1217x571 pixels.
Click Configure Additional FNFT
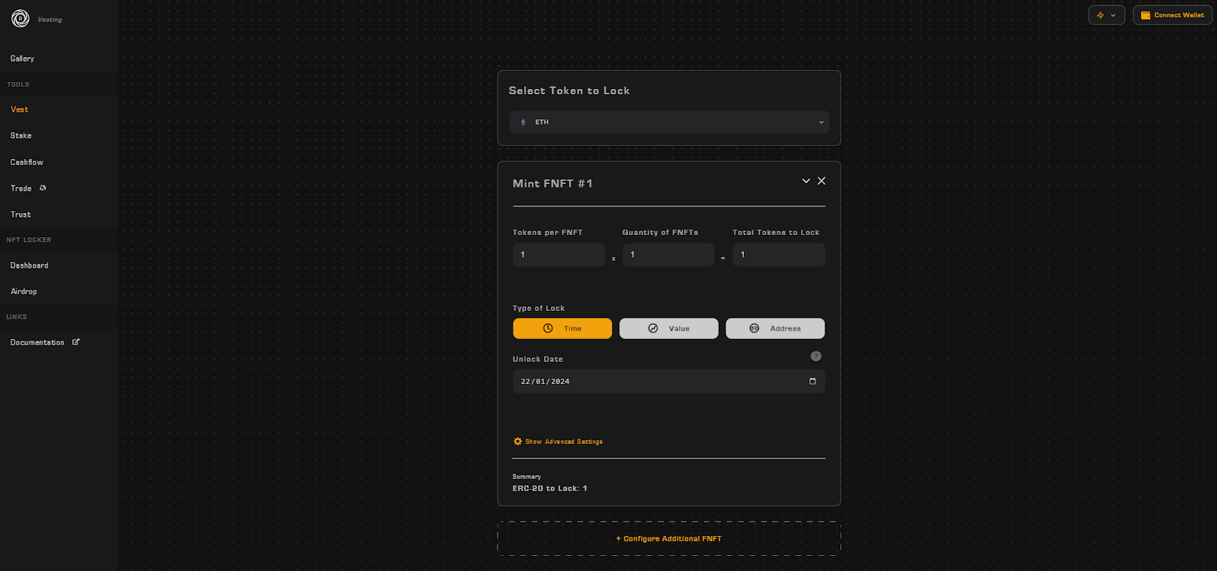point(669,538)
